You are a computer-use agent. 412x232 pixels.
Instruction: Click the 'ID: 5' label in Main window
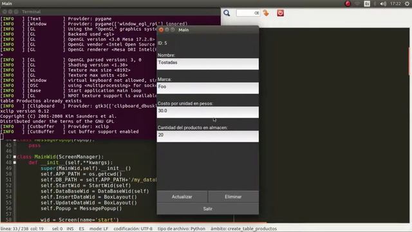[162, 43]
